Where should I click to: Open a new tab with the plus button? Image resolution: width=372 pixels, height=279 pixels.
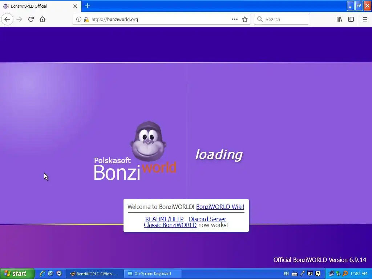coord(88,6)
